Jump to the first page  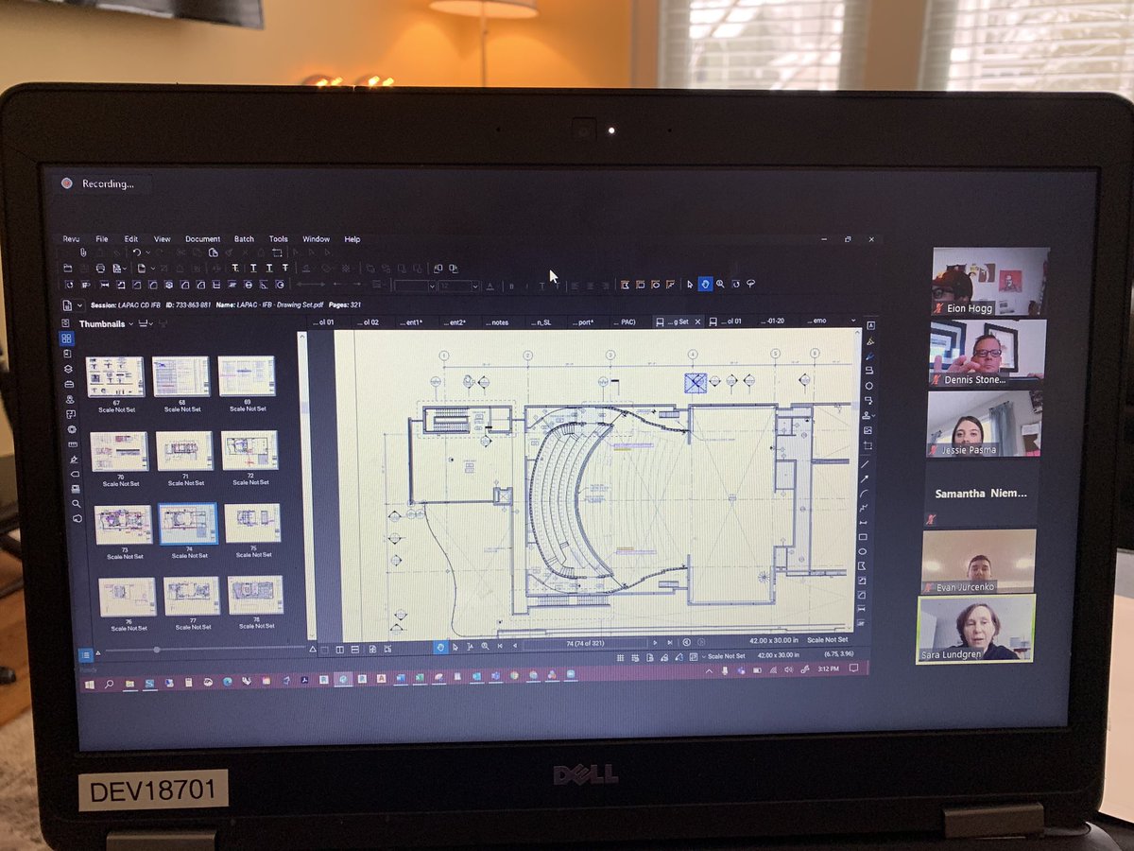pos(500,647)
